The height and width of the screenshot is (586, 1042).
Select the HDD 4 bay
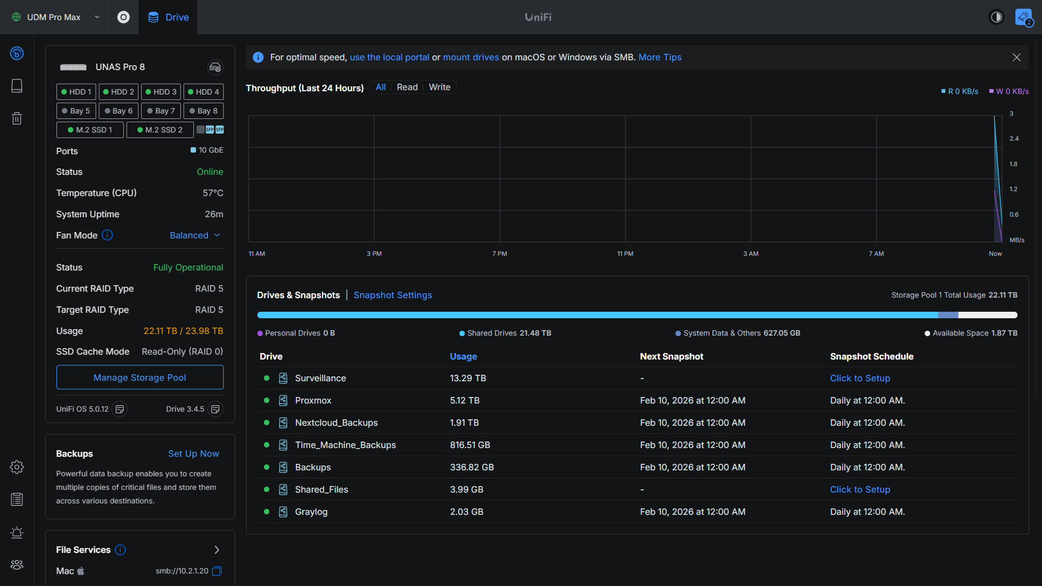[x=204, y=92]
